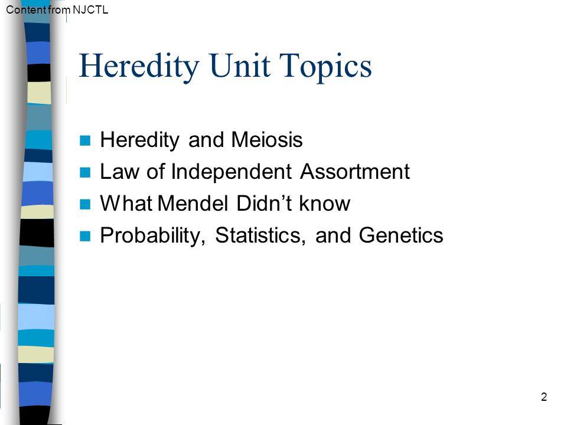
Task: Click the Law of Independent Assortment line
Action: pos(255,171)
